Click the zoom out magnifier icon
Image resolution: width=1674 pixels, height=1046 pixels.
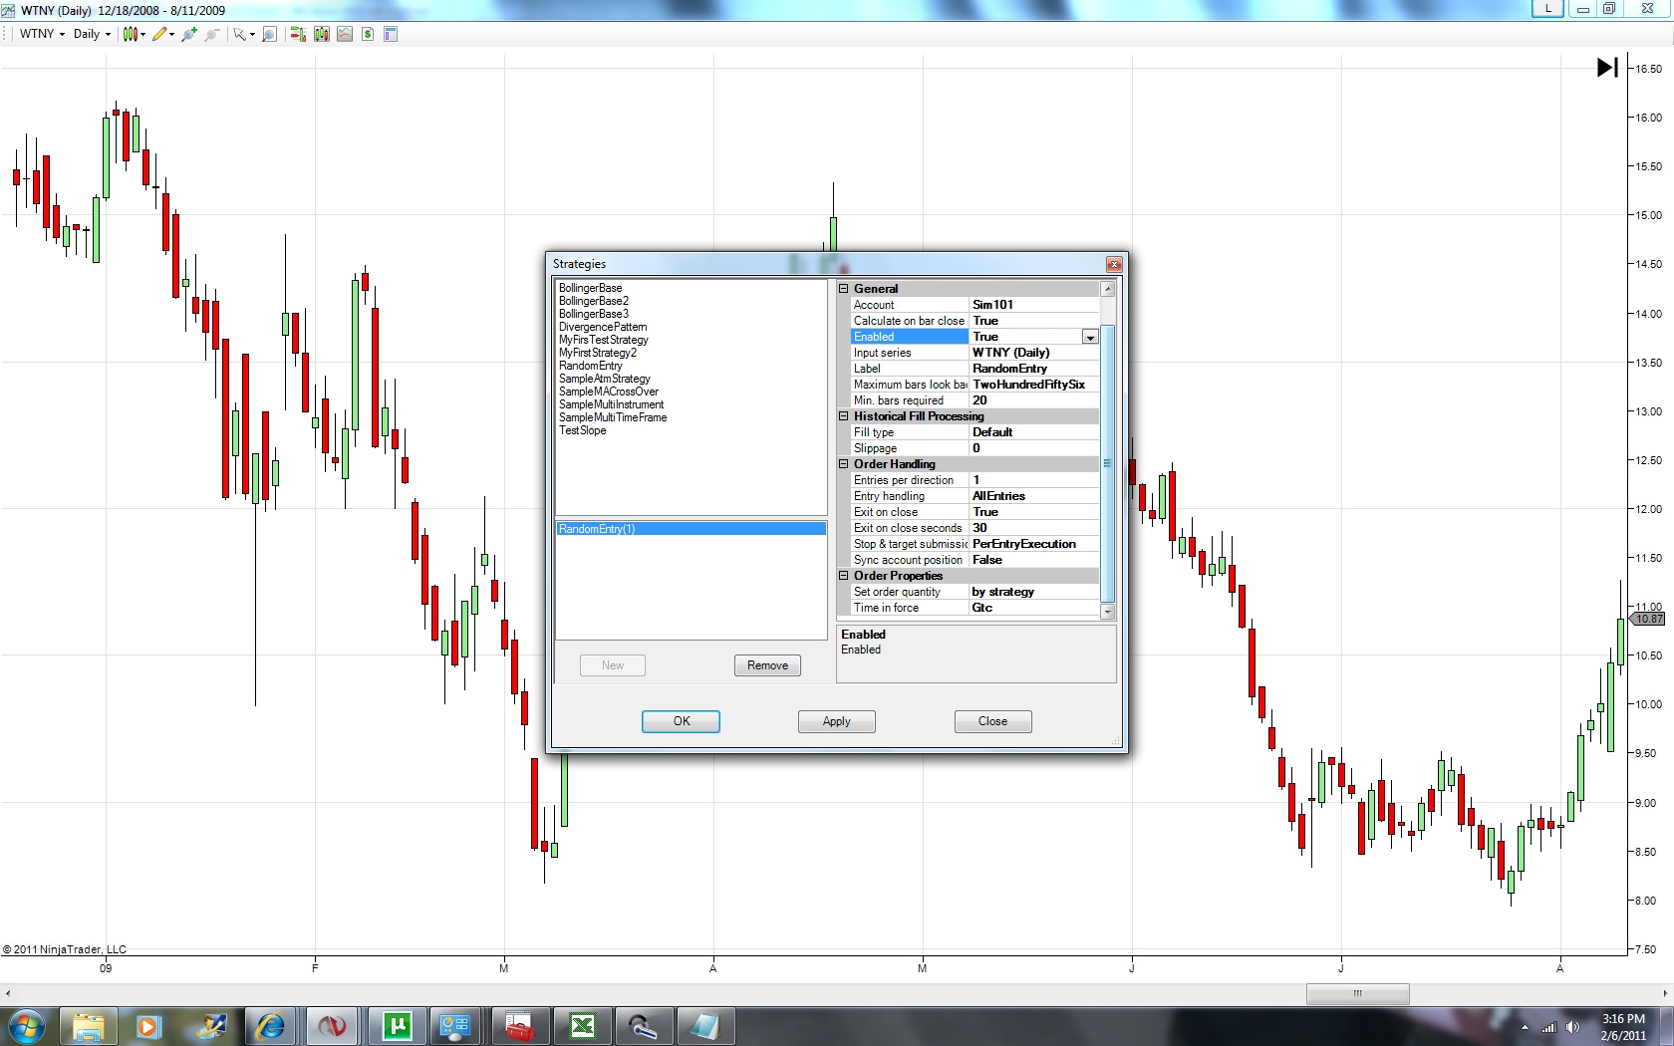click(x=211, y=34)
